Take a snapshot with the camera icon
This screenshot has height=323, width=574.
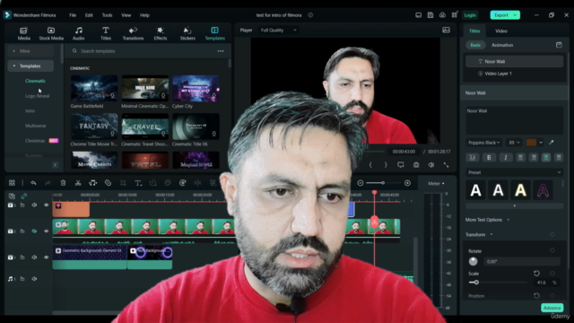tap(416, 165)
